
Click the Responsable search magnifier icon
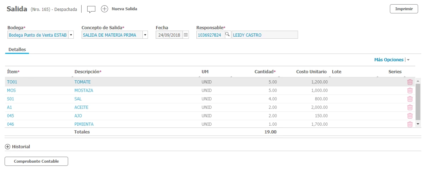(x=228, y=35)
